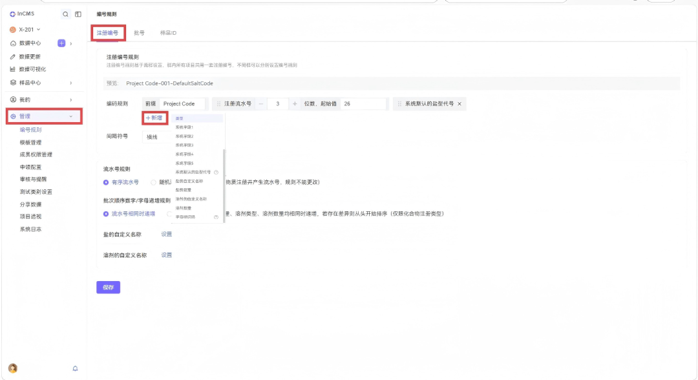Switch to the 样品ID tab
This screenshot has width=698, height=380.
coord(168,33)
